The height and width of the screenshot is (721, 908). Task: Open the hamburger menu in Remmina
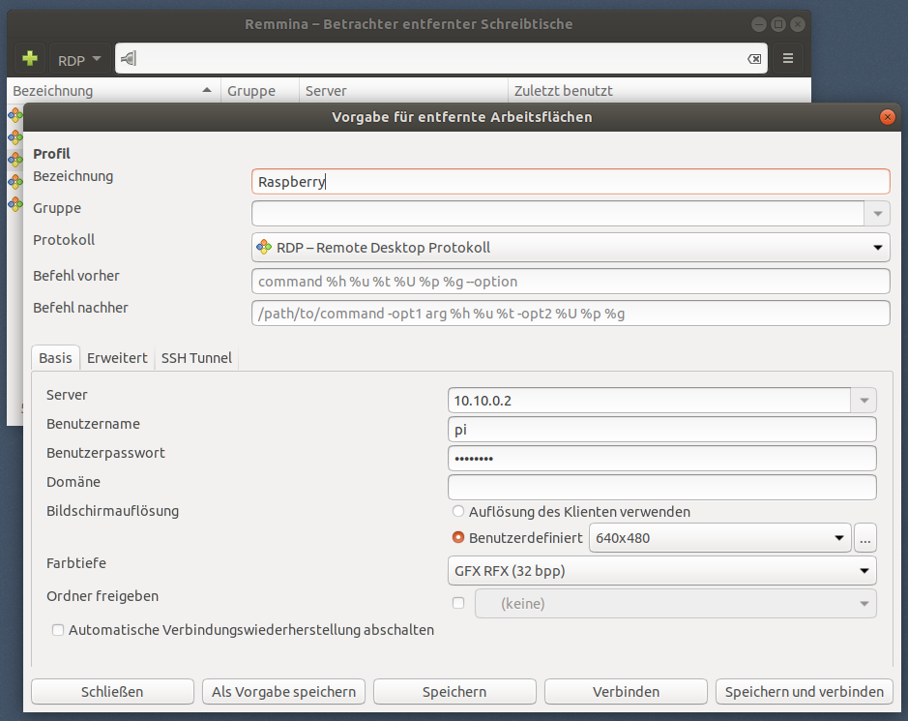point(788,59)
